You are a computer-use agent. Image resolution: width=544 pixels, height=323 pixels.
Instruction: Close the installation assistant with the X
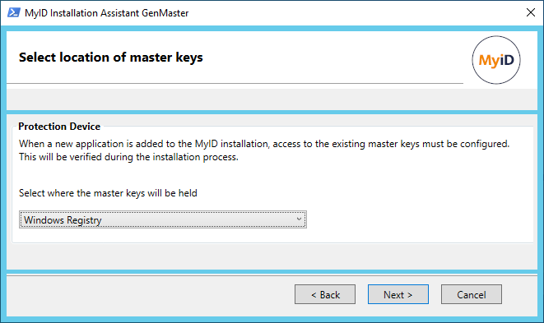point(531,12)
